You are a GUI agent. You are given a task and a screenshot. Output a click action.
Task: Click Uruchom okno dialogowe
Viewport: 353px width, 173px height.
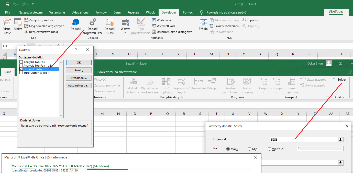tap(172, 32)
